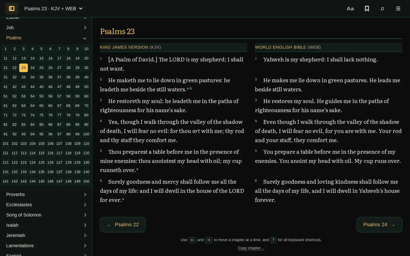Expand the Proverbs book

46,195
